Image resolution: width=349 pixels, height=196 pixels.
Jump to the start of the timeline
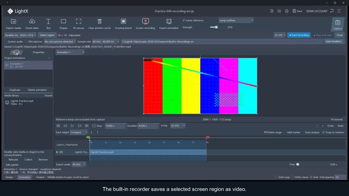coord(58,126)
